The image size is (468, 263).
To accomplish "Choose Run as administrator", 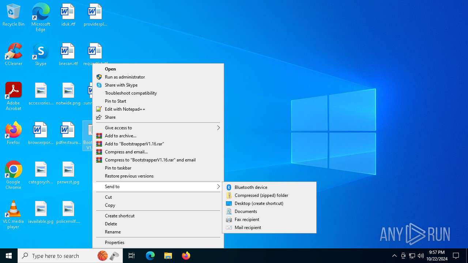I will click(x=158, y=77).
